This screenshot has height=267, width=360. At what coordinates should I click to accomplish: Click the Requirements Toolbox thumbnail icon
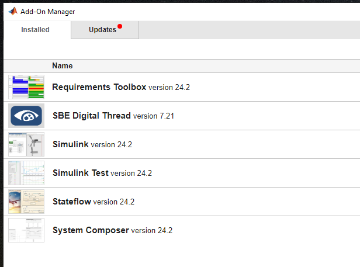pyautogui.click(x=26, y=87)
